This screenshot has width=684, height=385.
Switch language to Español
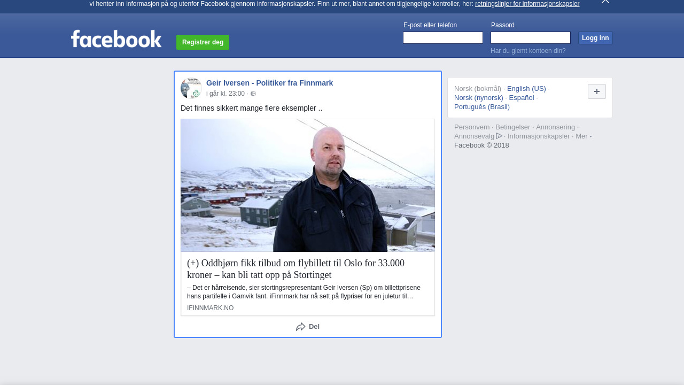[x=522, y=98]
